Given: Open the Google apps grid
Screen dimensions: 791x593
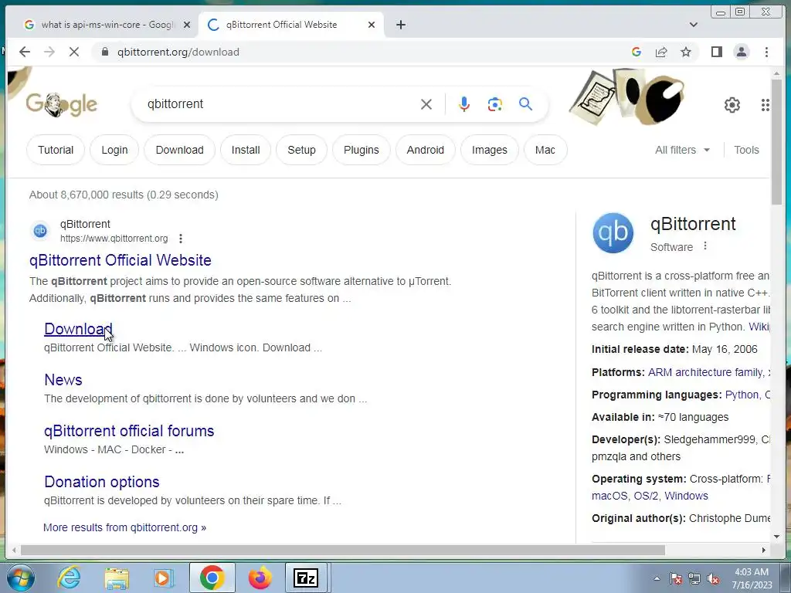Looking at the screenshot, I should [x=766, y=105].
